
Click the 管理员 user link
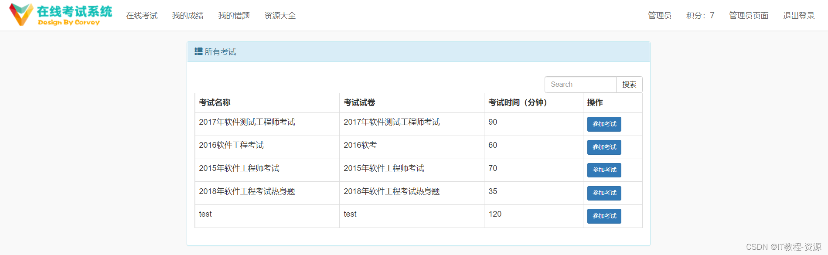click(x=660, y=16)
